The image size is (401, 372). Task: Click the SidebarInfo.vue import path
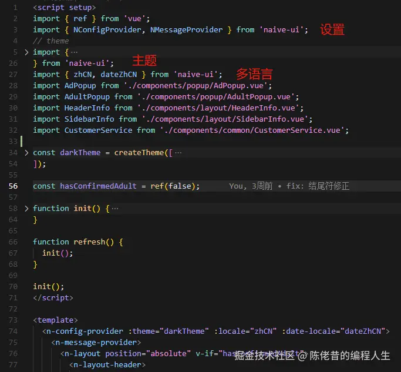coord(225,119)
